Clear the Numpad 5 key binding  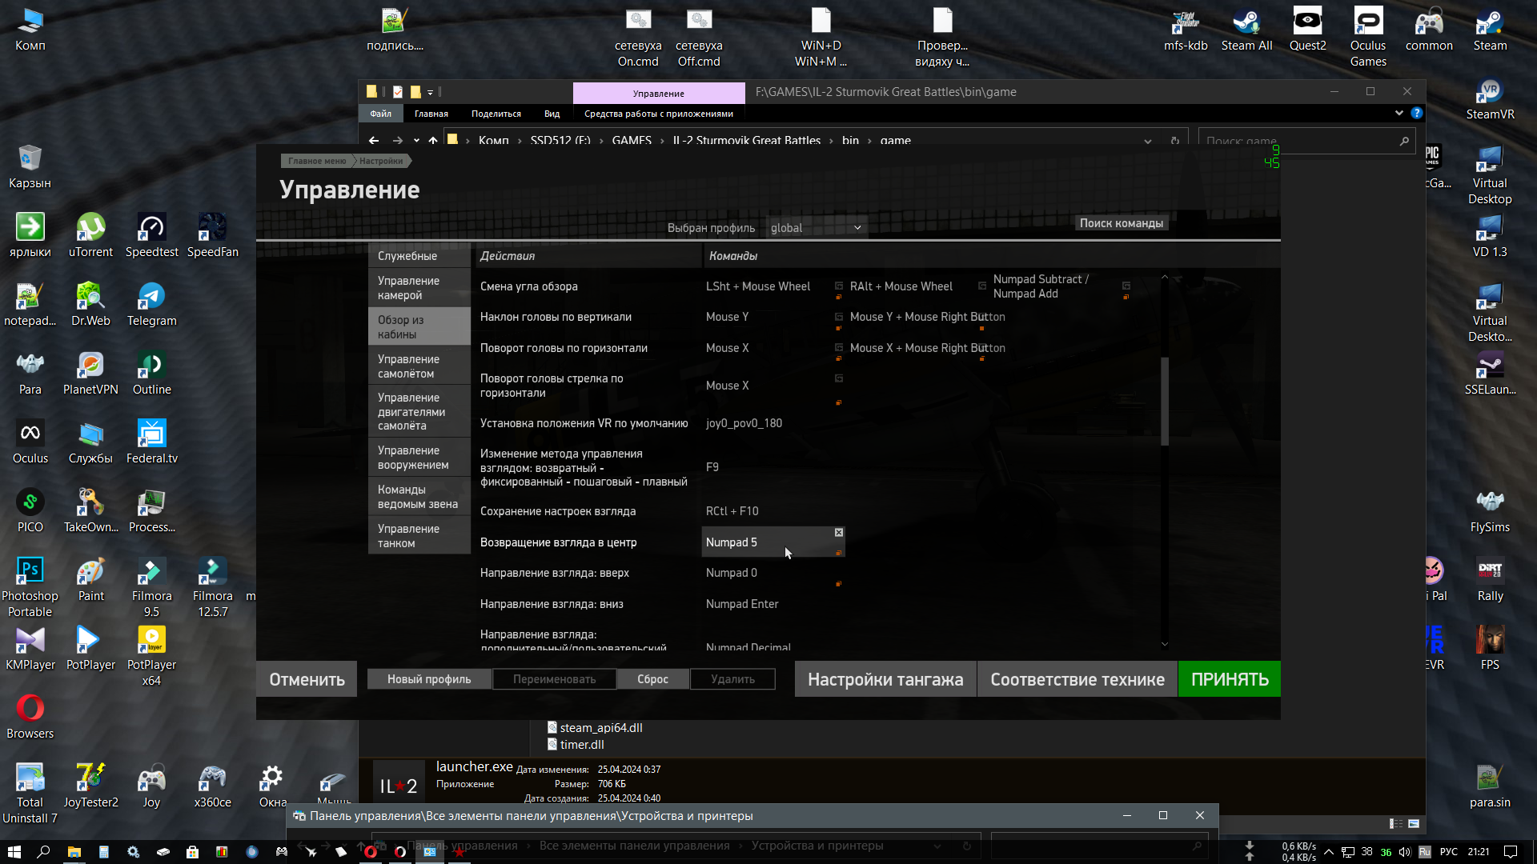click(x=839, y=532)
